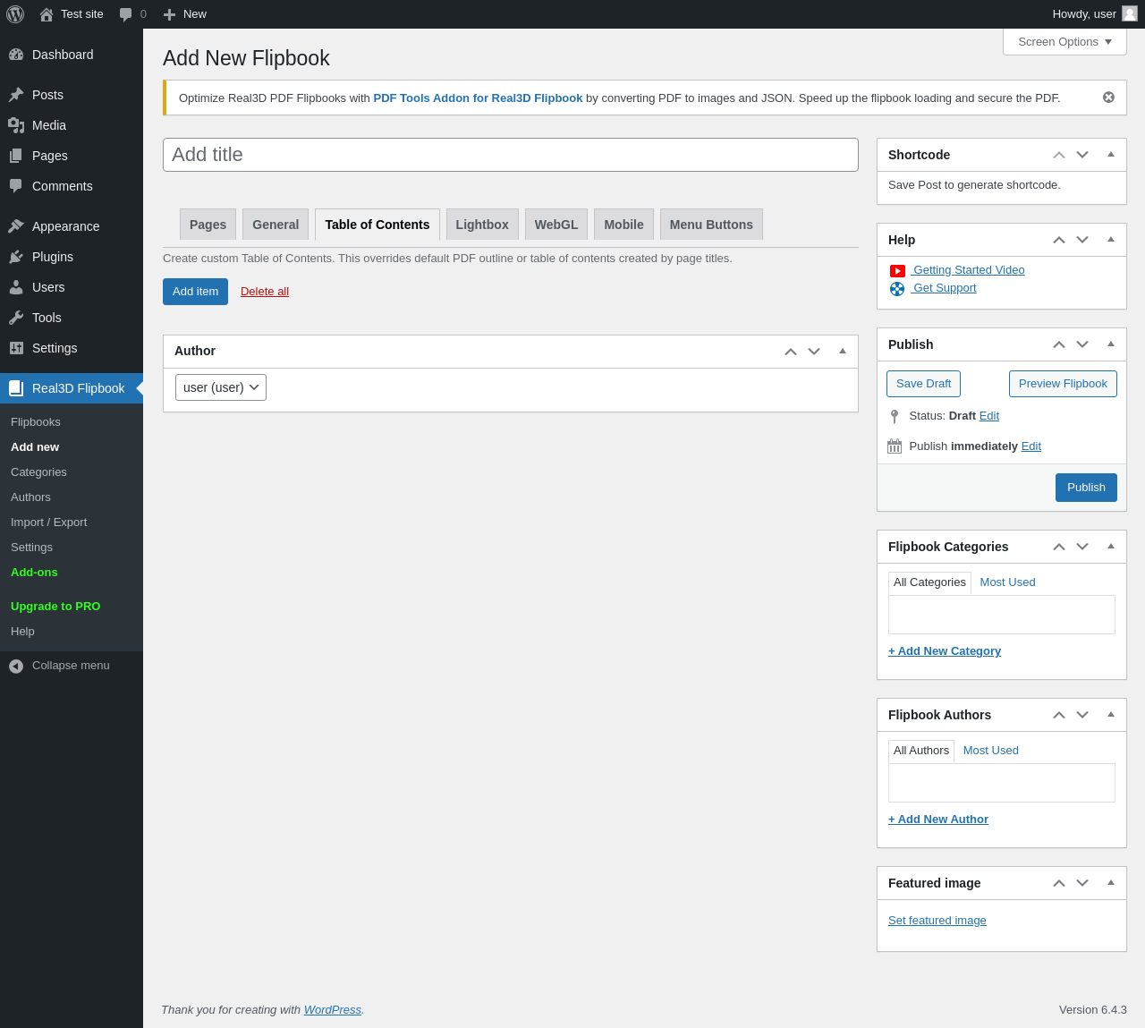This screenshot has width=1145, height=1028.
Task: Click Getting Started Video link
Action: pos(968,270)
